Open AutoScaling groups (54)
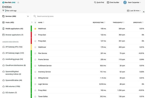This screenshot has height=98, width=145. (14, 59)
